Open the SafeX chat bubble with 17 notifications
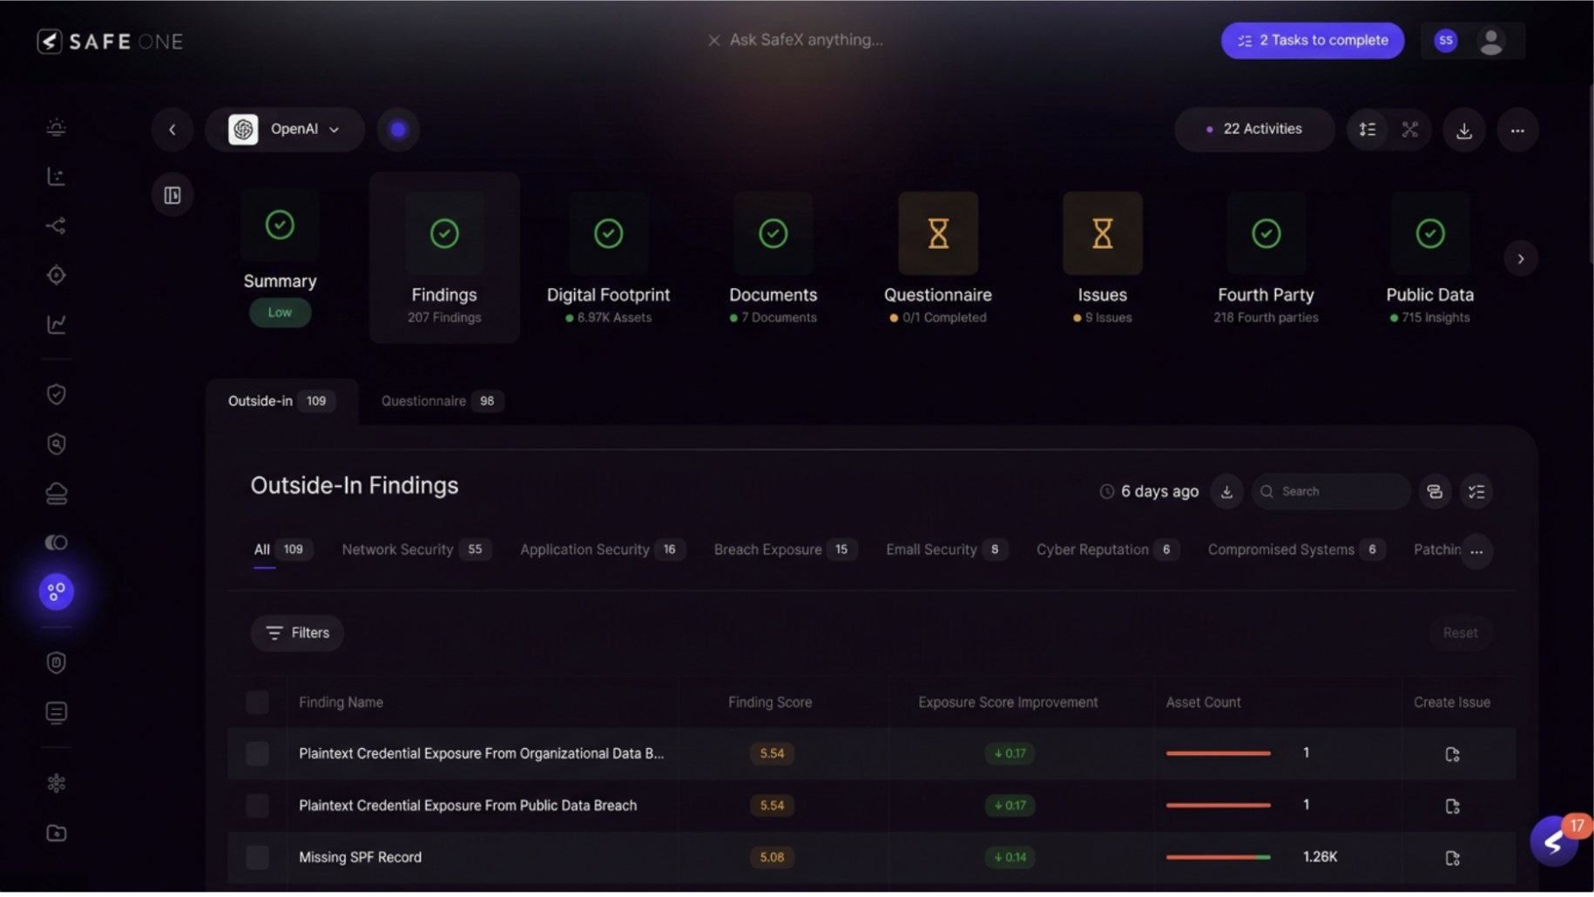Image resolution: width=1594 pixels, height=897 pixels. click(1555, 841)
